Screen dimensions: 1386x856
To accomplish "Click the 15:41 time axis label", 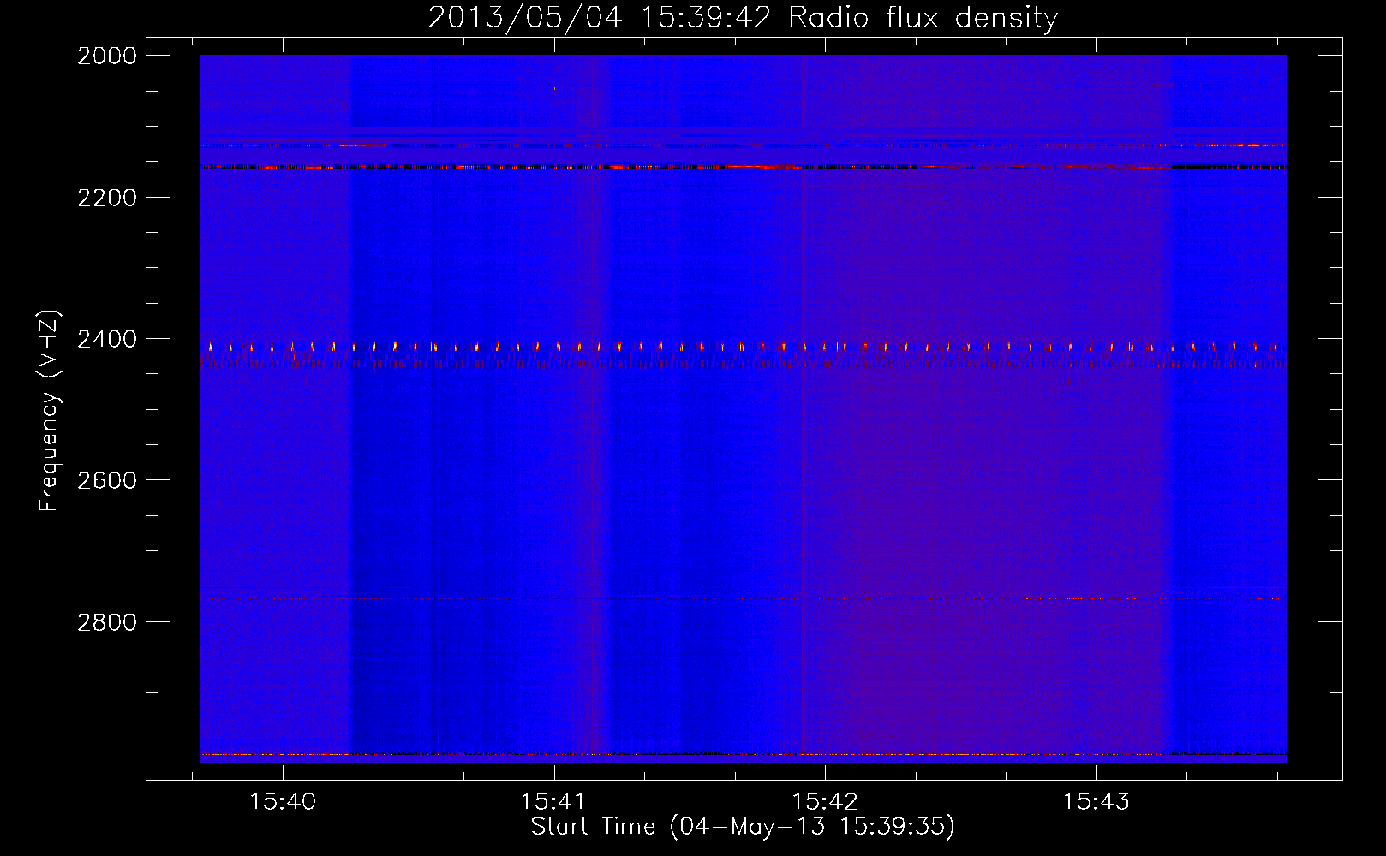I will 553,801.
